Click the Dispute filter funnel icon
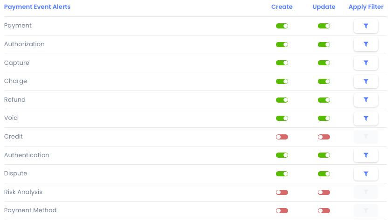The image size is (392, 223). [366, 174]
